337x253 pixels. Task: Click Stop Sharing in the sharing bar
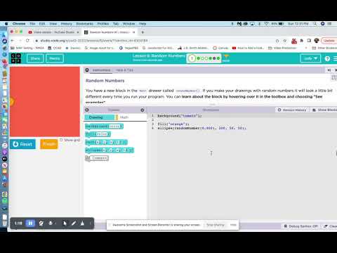point(216,225)
